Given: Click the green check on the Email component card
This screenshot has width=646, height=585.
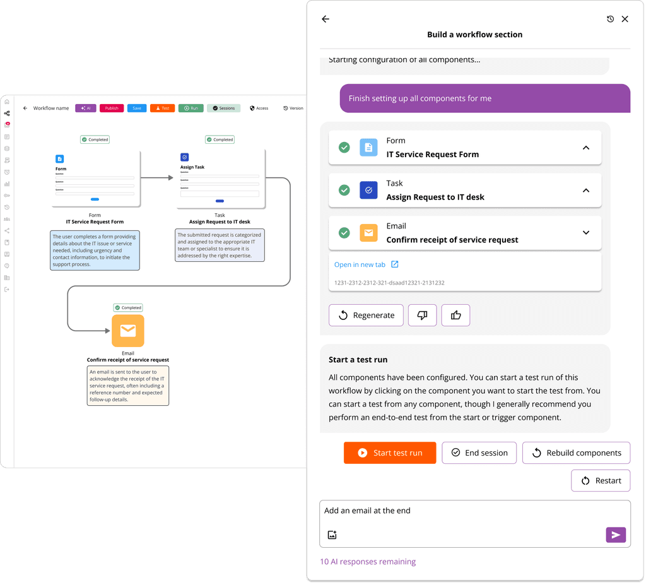Looking at the screenshot, I should tap(344, 233).
